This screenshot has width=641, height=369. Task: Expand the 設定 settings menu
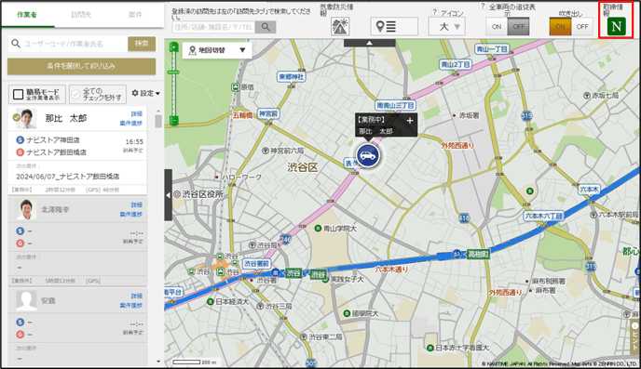(145, 93)
